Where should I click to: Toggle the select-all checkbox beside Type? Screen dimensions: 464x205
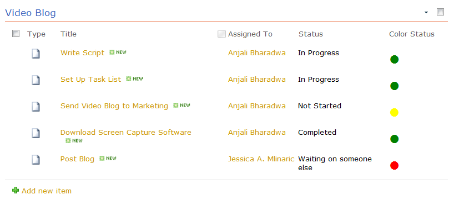pos(16,34)
